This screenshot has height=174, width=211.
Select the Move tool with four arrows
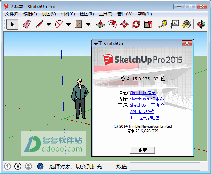point(124,24)
